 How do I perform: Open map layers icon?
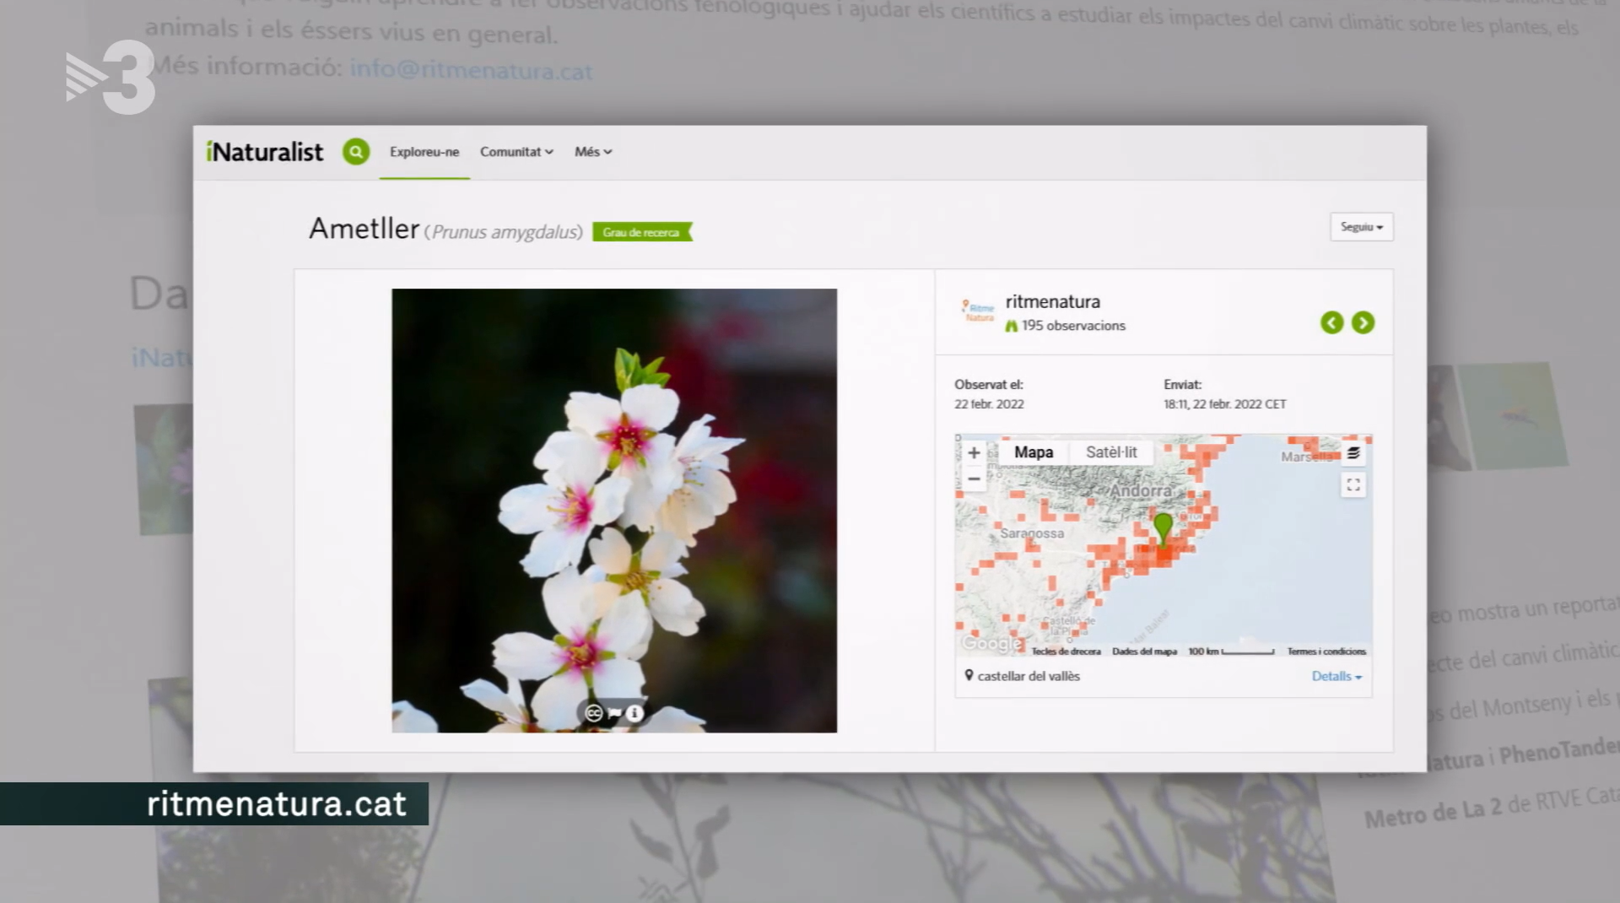[1353, 453]
